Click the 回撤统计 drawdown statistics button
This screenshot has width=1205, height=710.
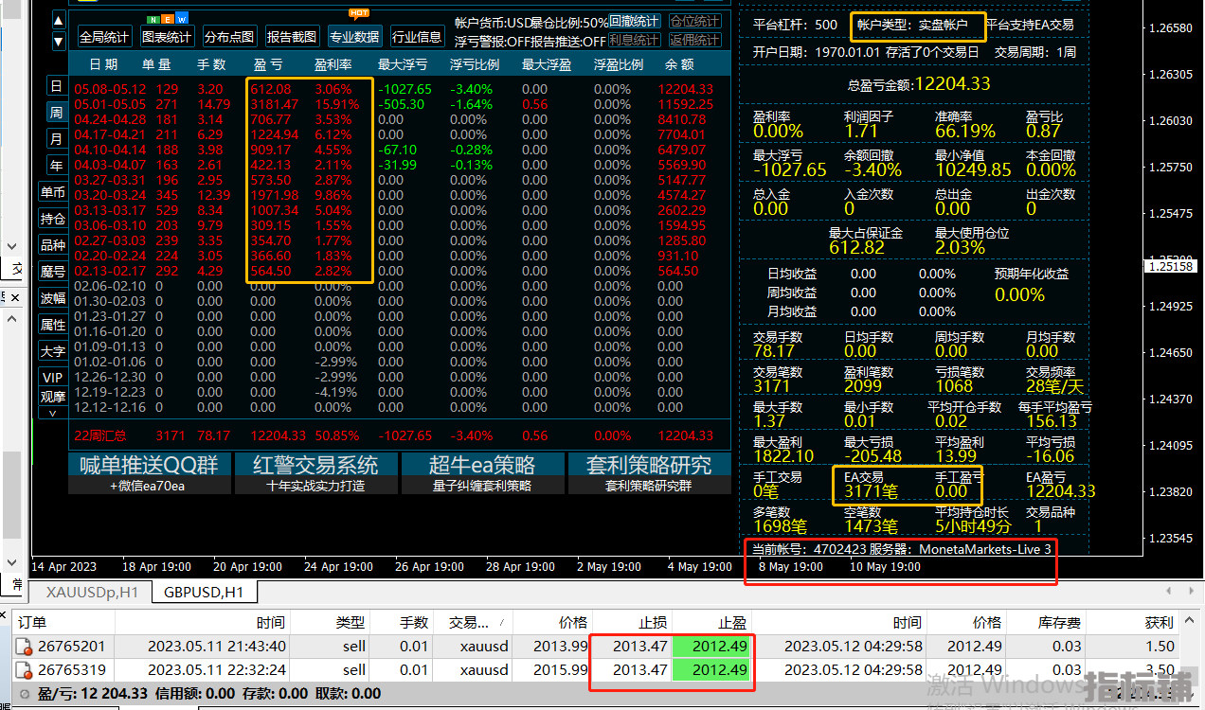pos(634,21)
